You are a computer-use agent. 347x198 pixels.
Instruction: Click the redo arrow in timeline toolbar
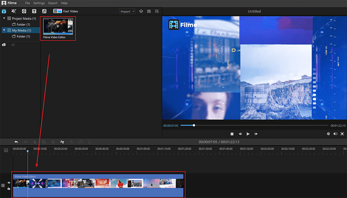point(26,142)
